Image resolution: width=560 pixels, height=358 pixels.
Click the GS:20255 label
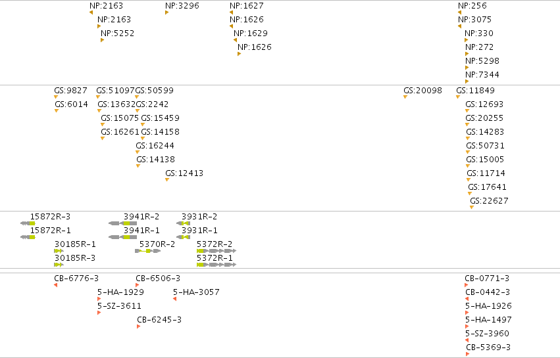click(x=484, y=118)
